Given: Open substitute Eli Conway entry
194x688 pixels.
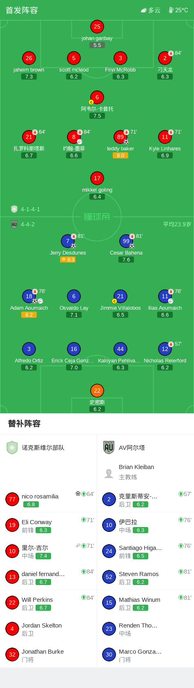Looking at the screenshot, I should (49, 525).
